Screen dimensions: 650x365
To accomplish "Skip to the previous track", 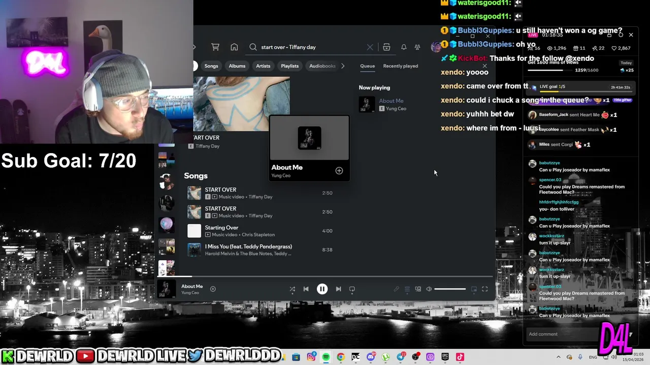I will click(x=306, y=289).
